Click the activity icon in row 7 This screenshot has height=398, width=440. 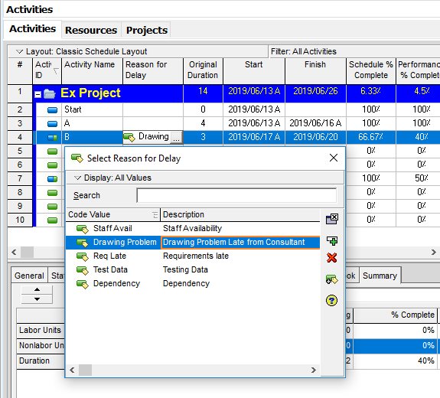[53, 179]
